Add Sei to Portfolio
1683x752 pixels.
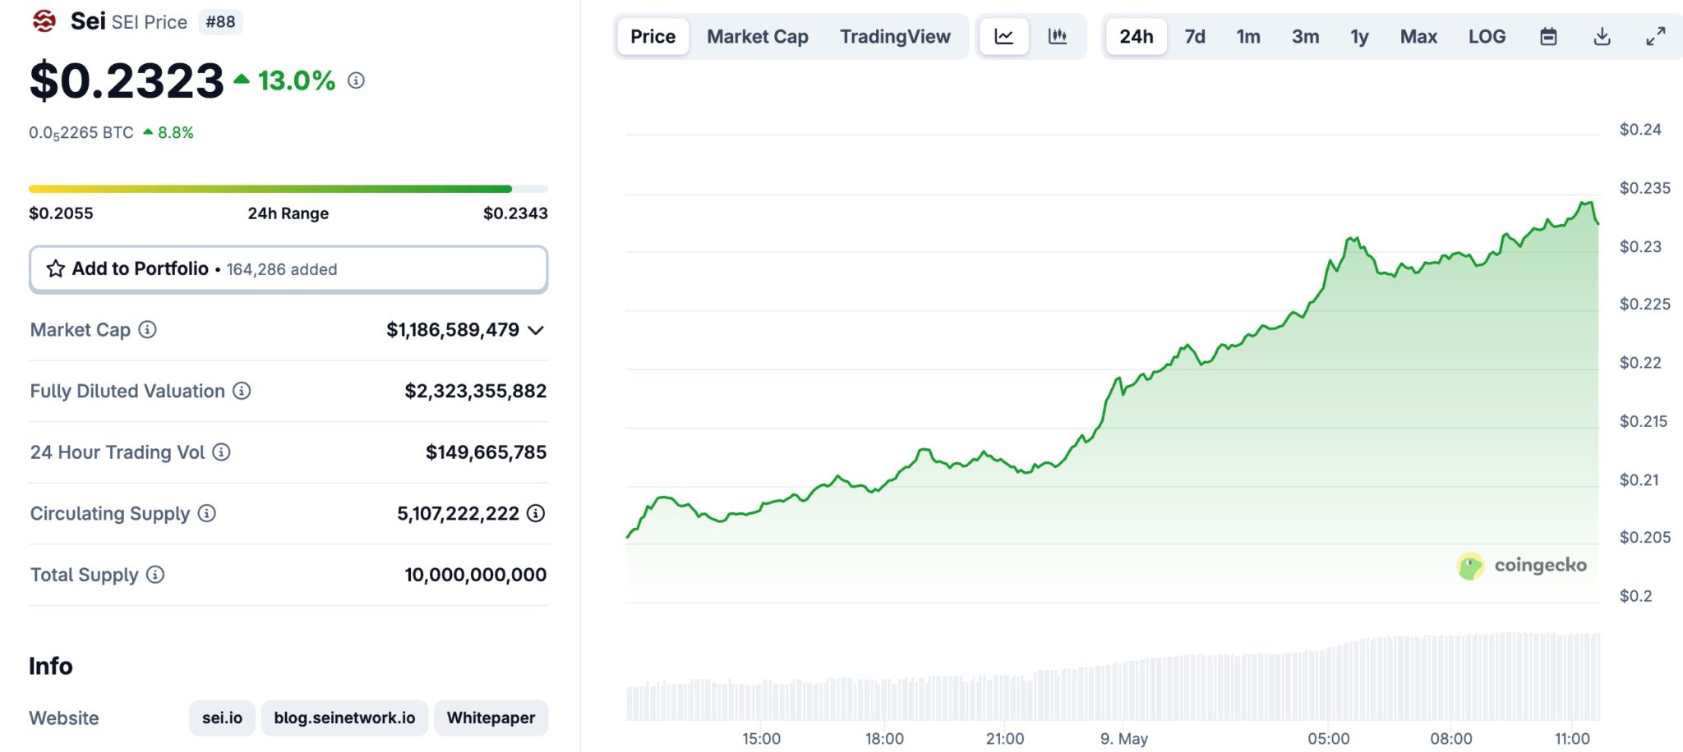(x=288, y=269)
